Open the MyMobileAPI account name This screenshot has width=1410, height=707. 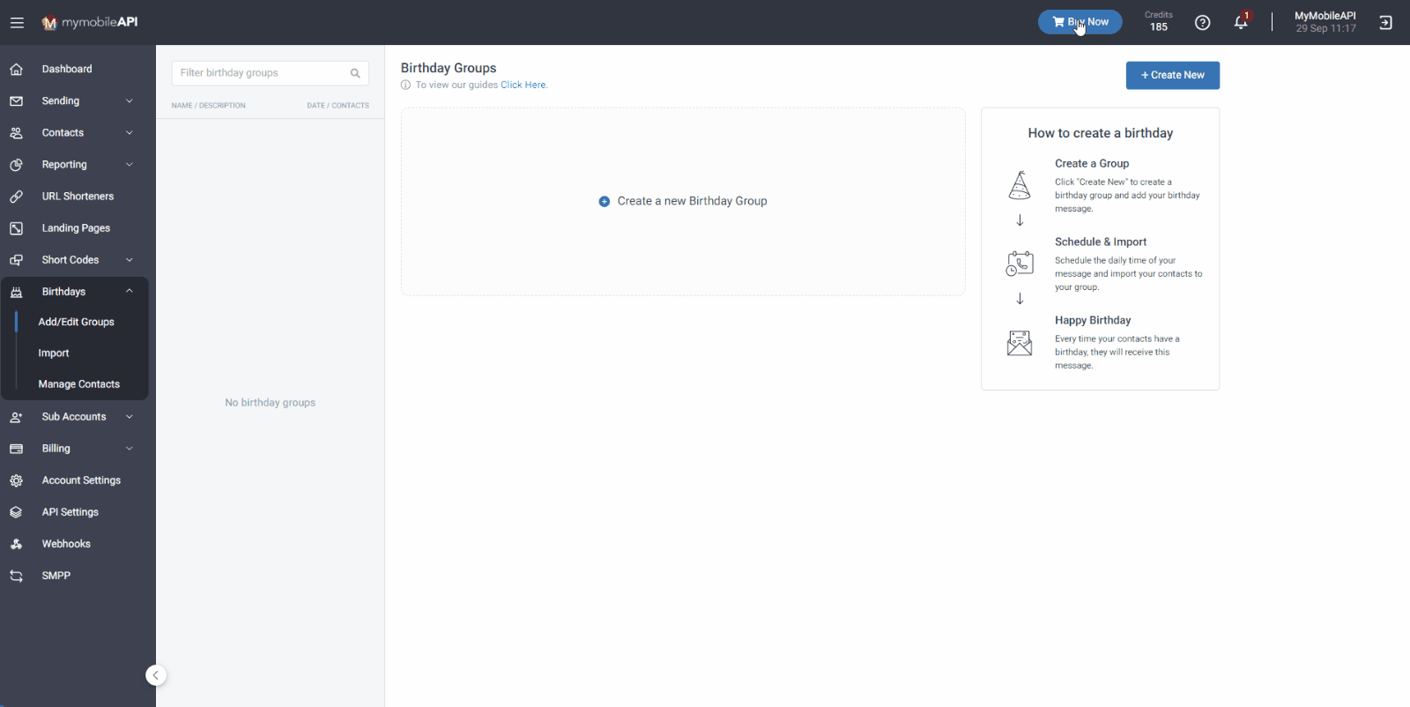click(x=1325, y=16)
